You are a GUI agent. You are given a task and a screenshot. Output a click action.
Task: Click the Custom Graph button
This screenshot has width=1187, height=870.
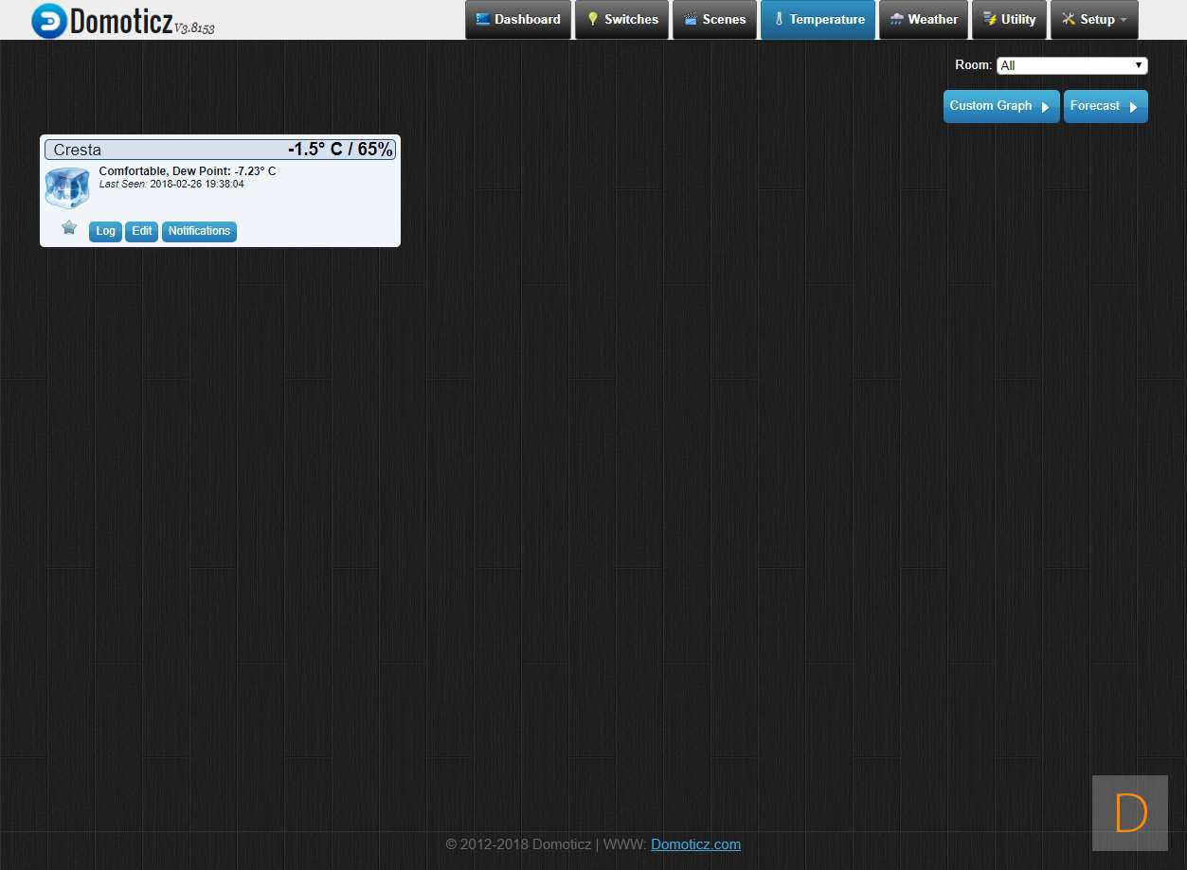click(x=1000, y=106)
